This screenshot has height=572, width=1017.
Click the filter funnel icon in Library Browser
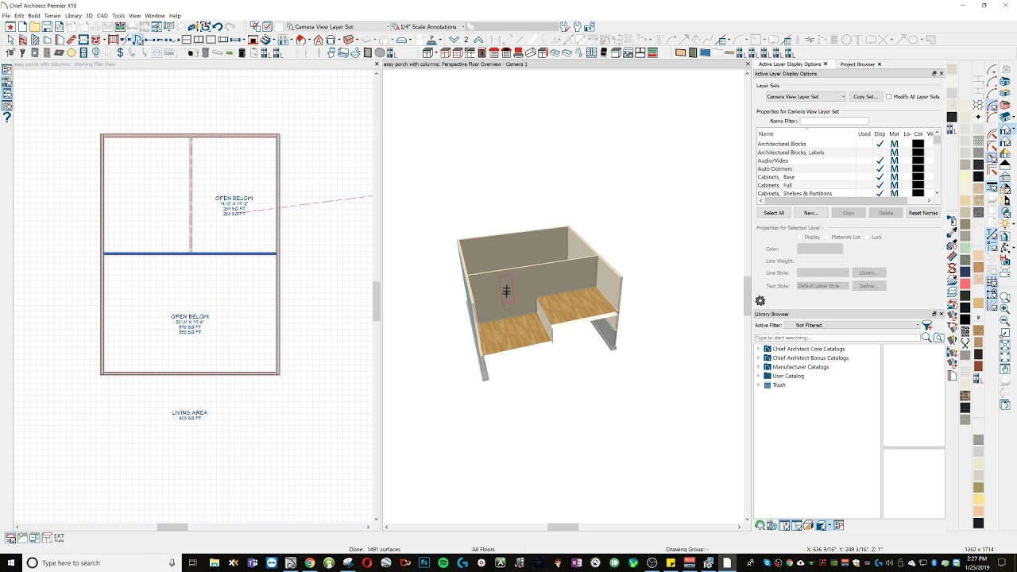[x=927, y=325]
